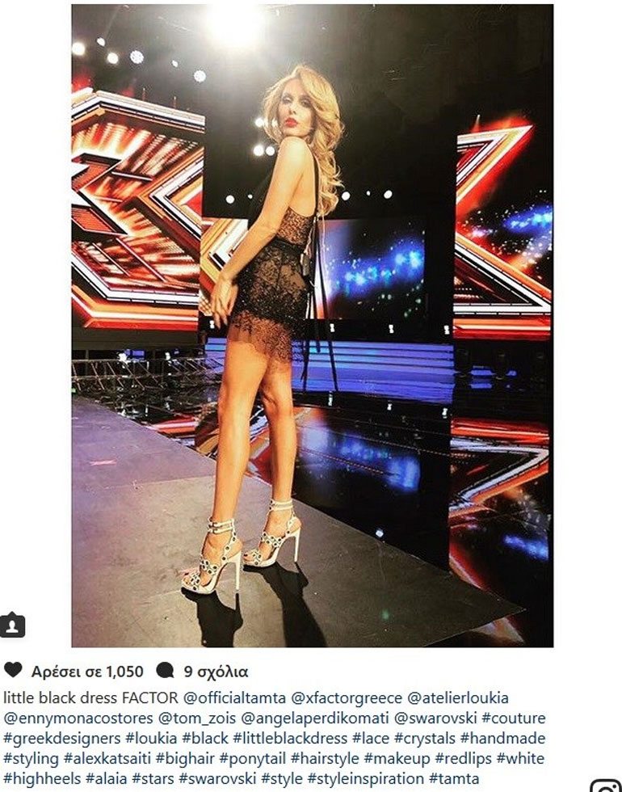
Task: Open the @ennymonacostores mention
Action: [x=78, y=718]
